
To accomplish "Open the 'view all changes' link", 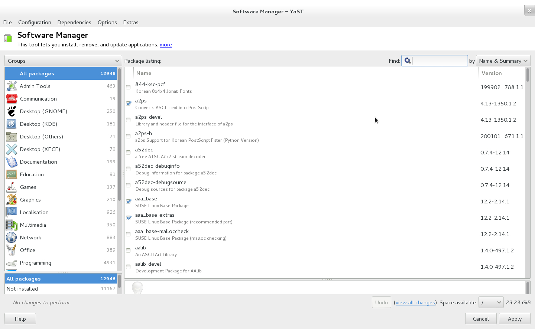I will 415,302.
